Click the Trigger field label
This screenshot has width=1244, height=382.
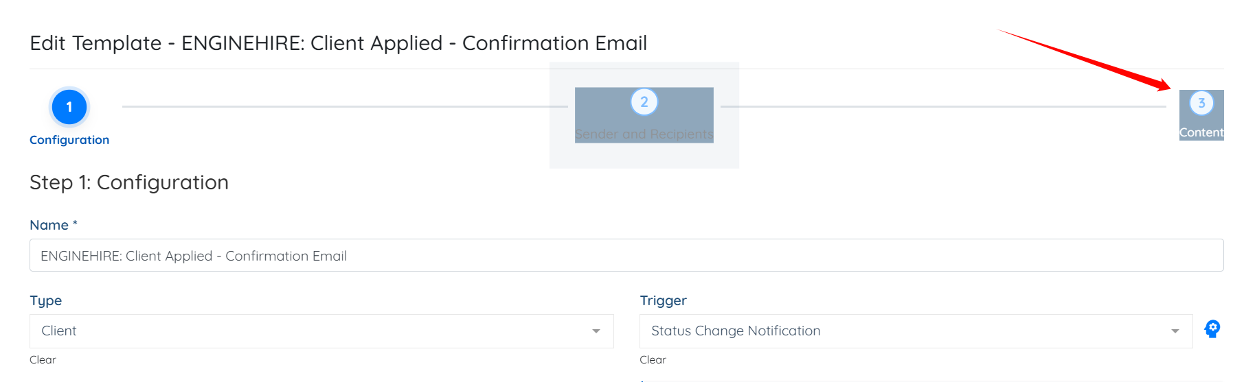(663, 300)
